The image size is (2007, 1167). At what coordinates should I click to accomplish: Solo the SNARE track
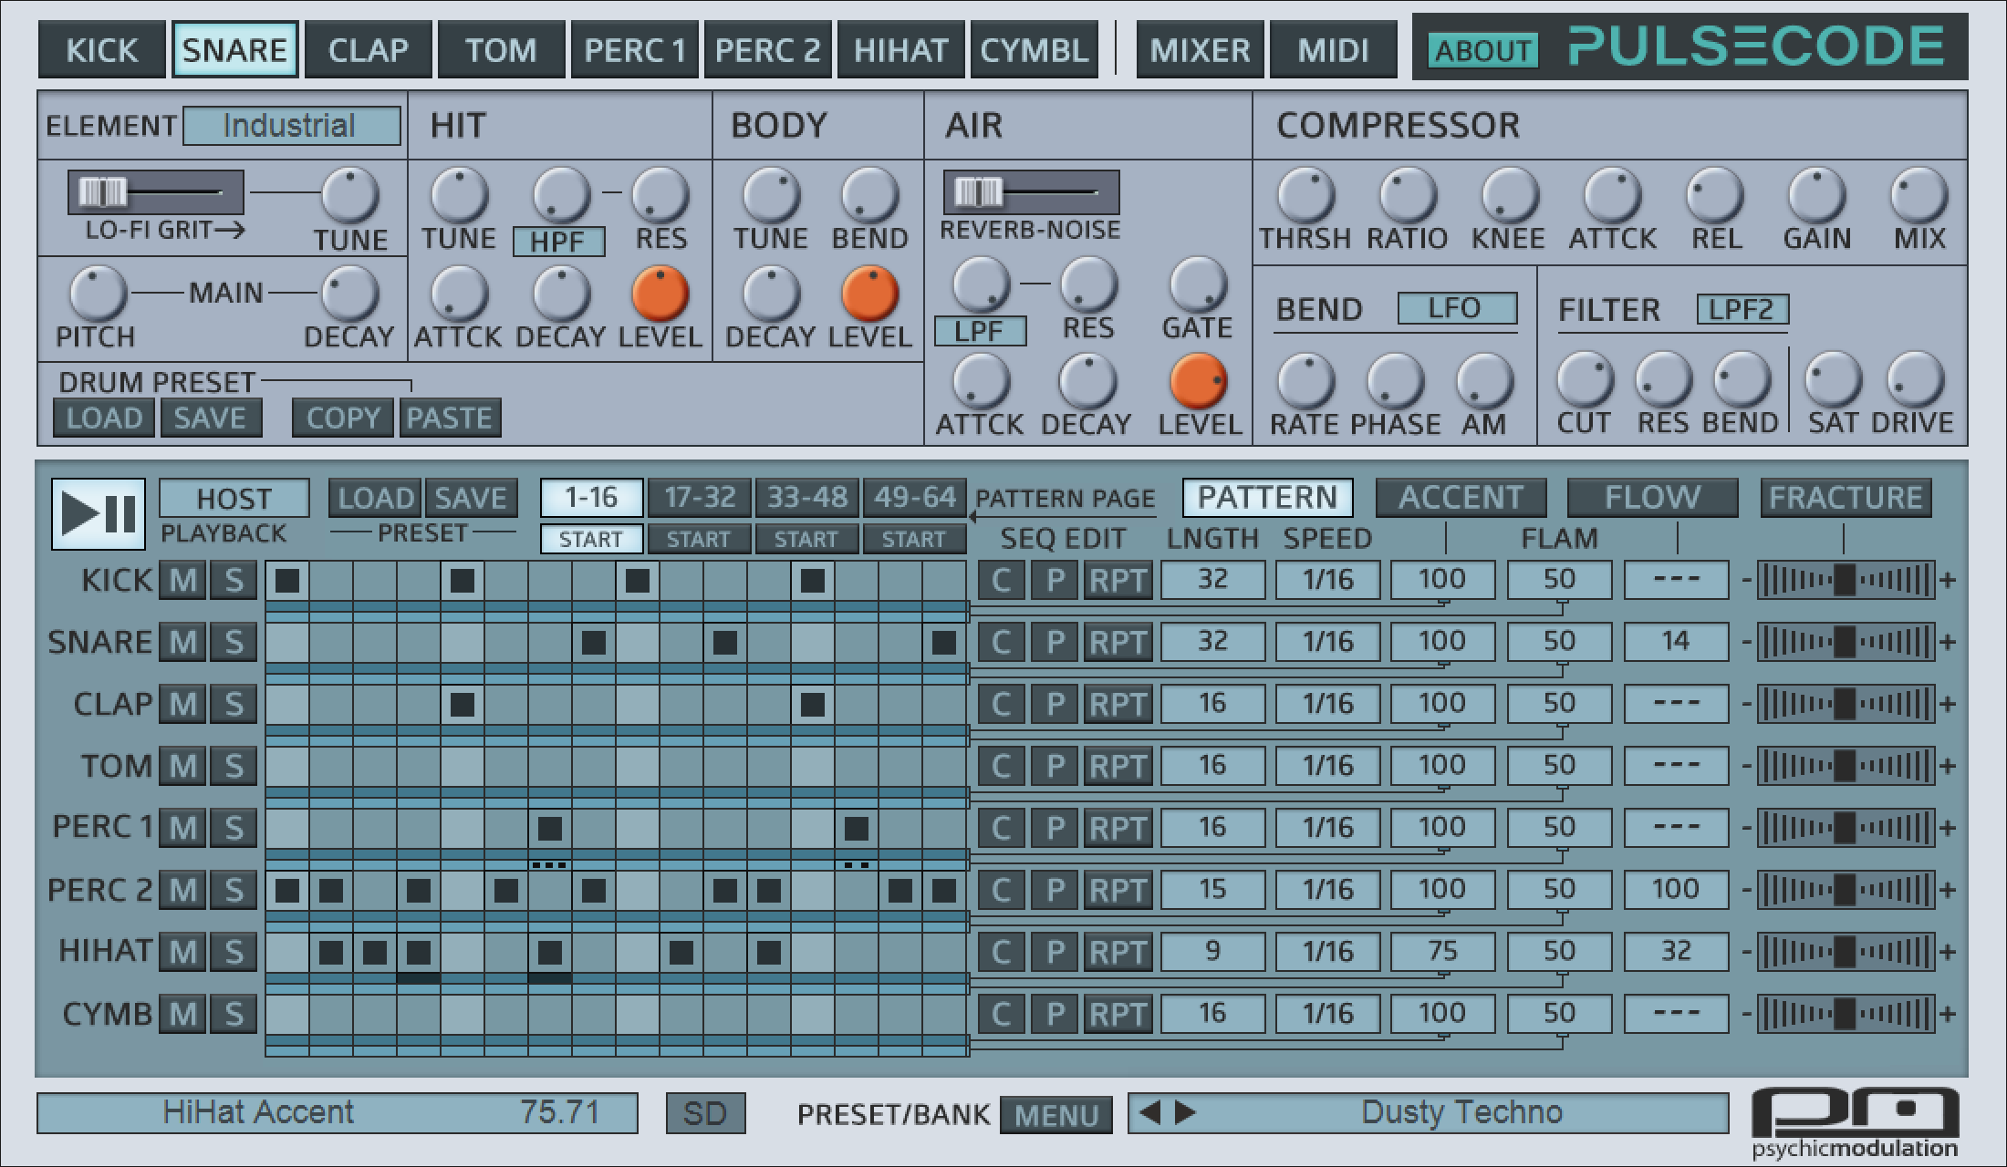[x=234, y=642]
